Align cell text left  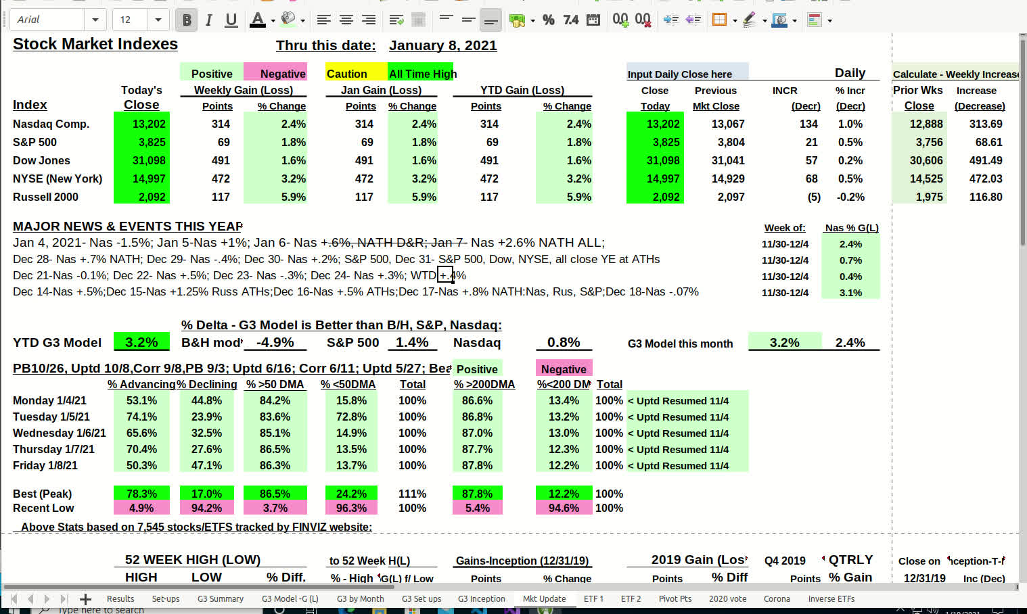[x=324, y=20]
